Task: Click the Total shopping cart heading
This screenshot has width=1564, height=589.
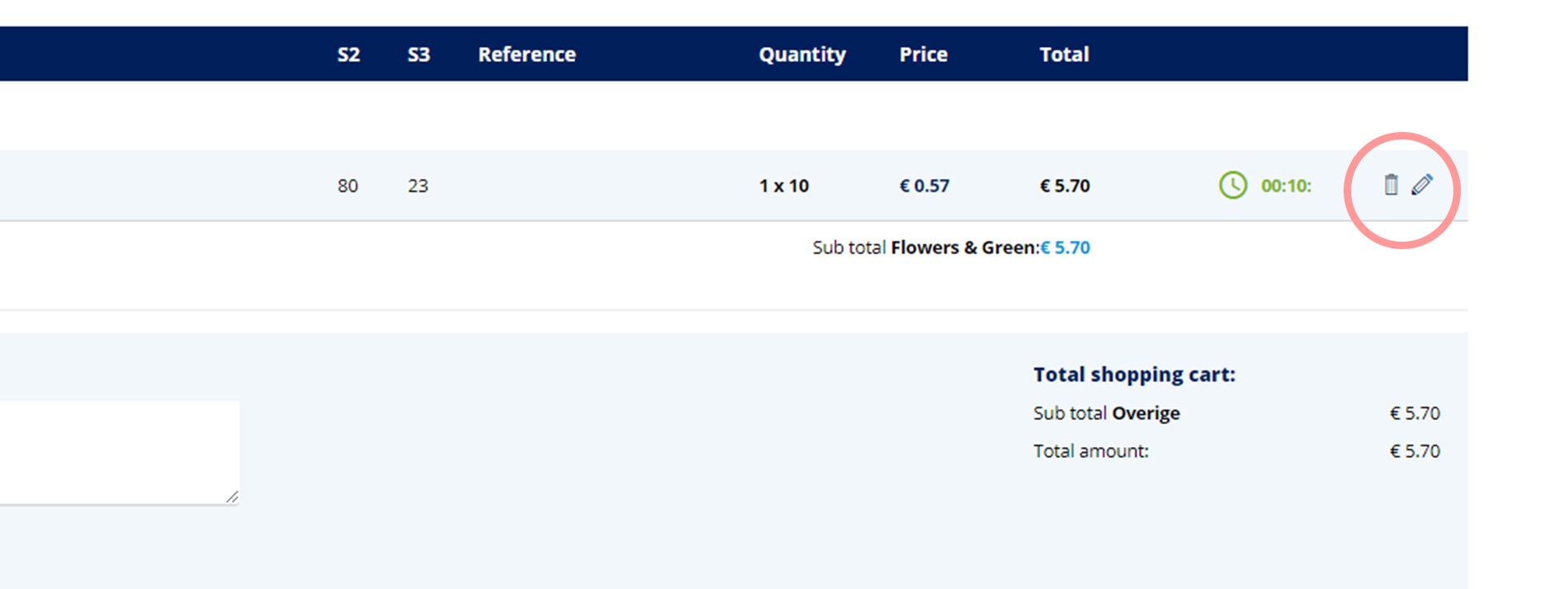Action: click(x=1134, y=375)
